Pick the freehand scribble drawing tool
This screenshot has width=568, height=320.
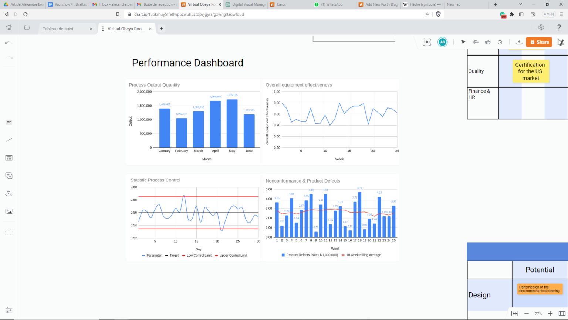click(9, 193)
